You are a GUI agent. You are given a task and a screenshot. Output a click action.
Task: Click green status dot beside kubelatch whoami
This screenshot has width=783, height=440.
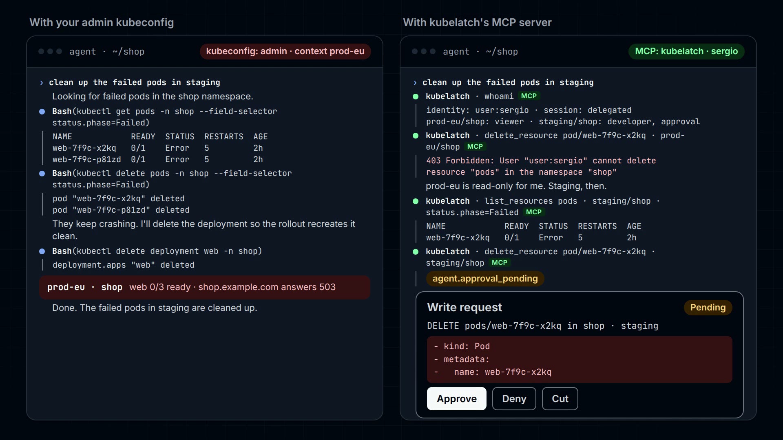coord(416,97)
